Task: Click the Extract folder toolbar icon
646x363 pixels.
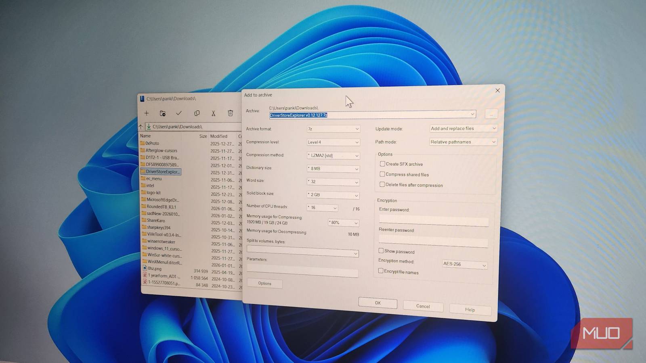Action: tap(163, 113)
